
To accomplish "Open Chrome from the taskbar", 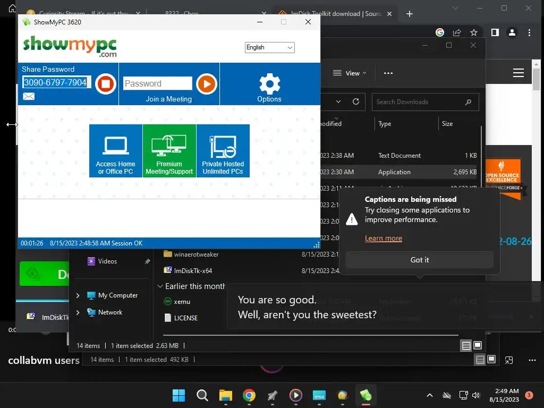I will point(249,395).
